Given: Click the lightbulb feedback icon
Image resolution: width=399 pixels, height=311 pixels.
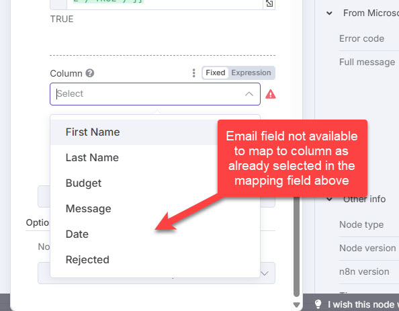Looking at the screenshot, I should click(318, 304).
